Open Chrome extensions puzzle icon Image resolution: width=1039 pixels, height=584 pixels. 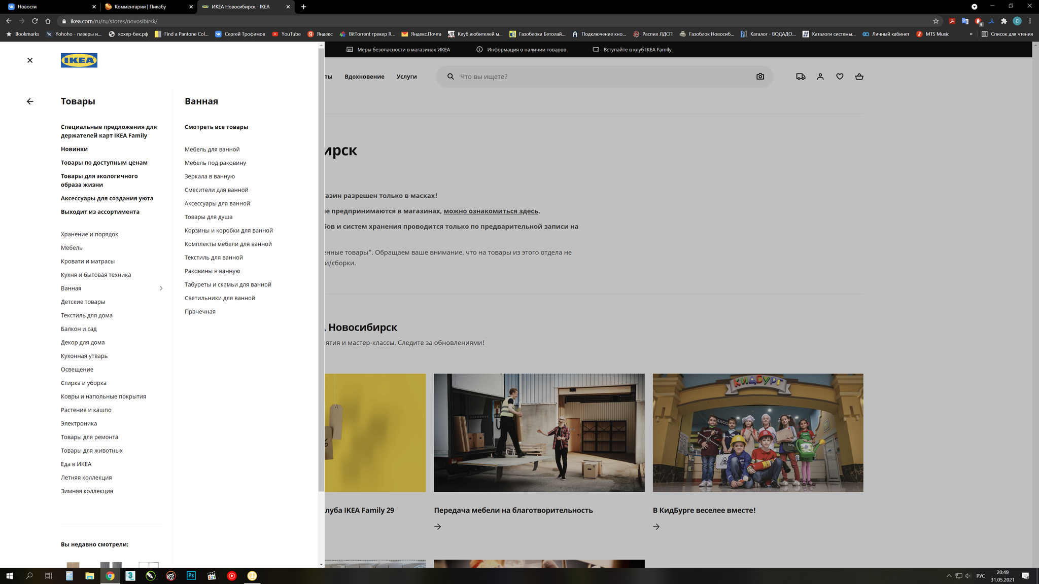(x=1003, y=21)
